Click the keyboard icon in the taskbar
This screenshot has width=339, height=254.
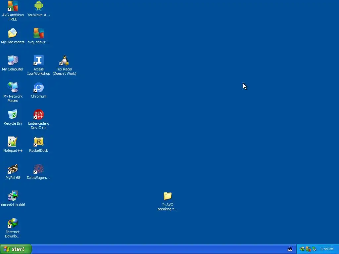point(290,249)
